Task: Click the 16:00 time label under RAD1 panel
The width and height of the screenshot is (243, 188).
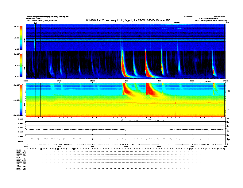Action: (159, 81)
